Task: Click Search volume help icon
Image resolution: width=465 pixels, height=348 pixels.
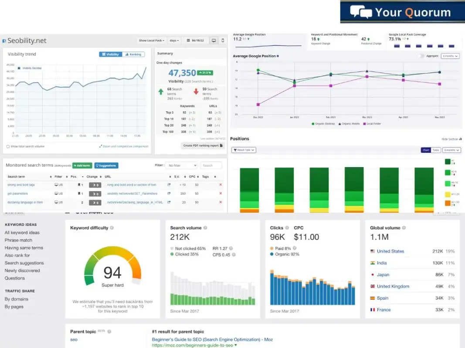Action: point(205,228)
